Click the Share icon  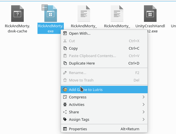click(x=65, y=112)
